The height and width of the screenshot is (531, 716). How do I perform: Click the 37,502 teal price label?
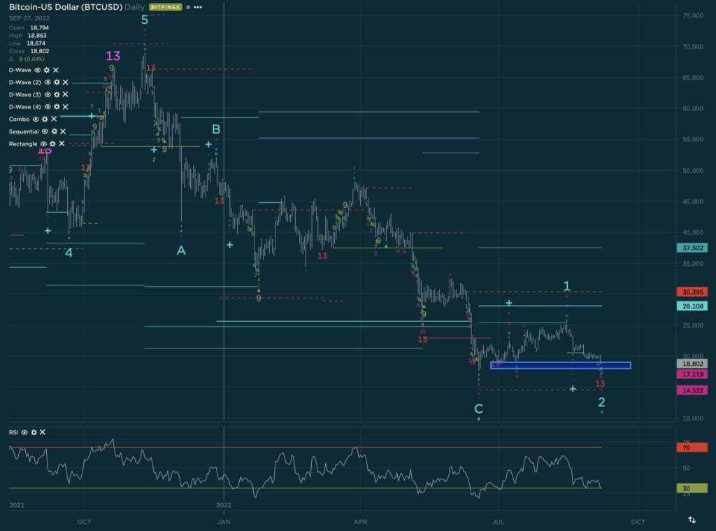click(692, 248)
